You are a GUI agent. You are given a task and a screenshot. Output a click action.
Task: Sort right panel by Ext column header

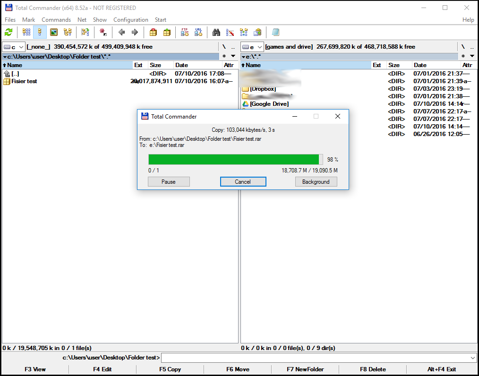[379, 65]
